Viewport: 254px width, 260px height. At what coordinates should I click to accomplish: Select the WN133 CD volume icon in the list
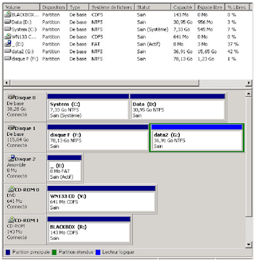(8, 36)
